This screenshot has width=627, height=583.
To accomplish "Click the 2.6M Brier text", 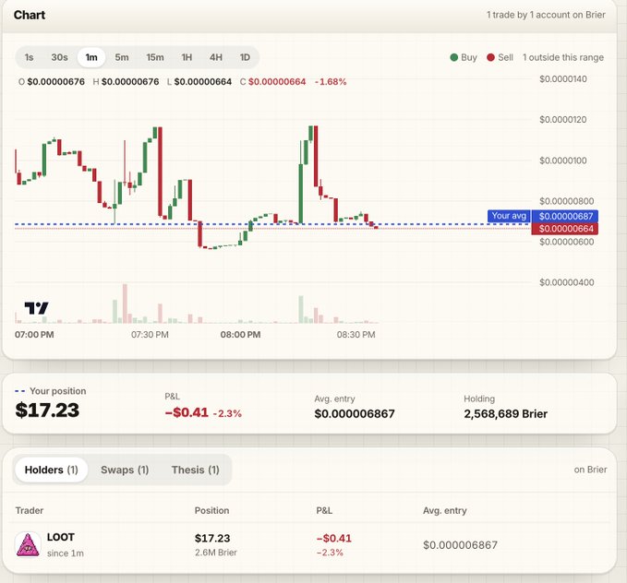I will [216, 553].
